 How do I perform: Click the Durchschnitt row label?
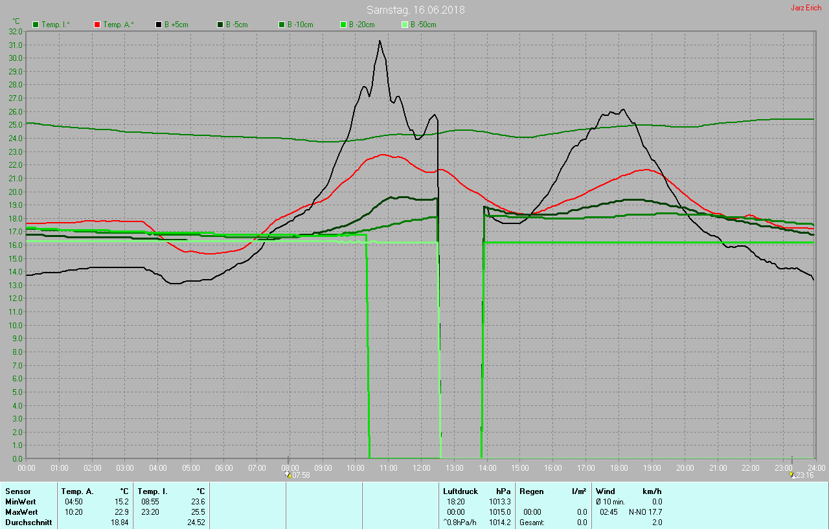coord(27,523)
